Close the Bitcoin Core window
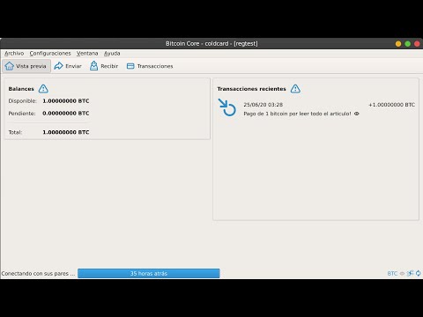The height and width of the screenshot is (317, 423). (417, 44)
